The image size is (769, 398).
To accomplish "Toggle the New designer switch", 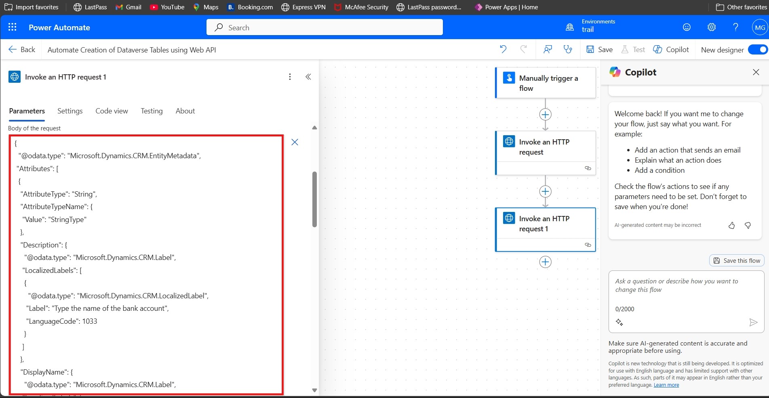I will 757,49.
